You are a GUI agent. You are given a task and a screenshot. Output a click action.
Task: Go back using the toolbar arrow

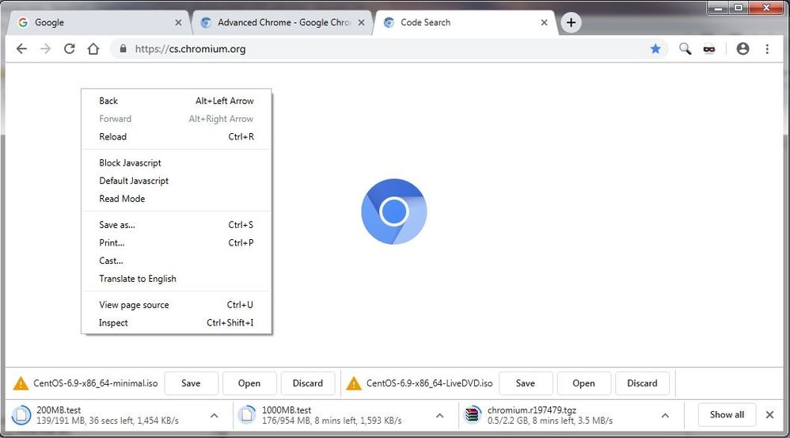(21, 49)
